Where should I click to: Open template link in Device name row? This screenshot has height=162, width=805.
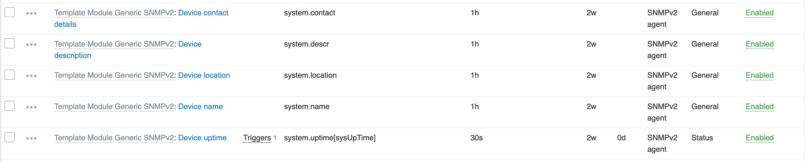coord(114,107)
